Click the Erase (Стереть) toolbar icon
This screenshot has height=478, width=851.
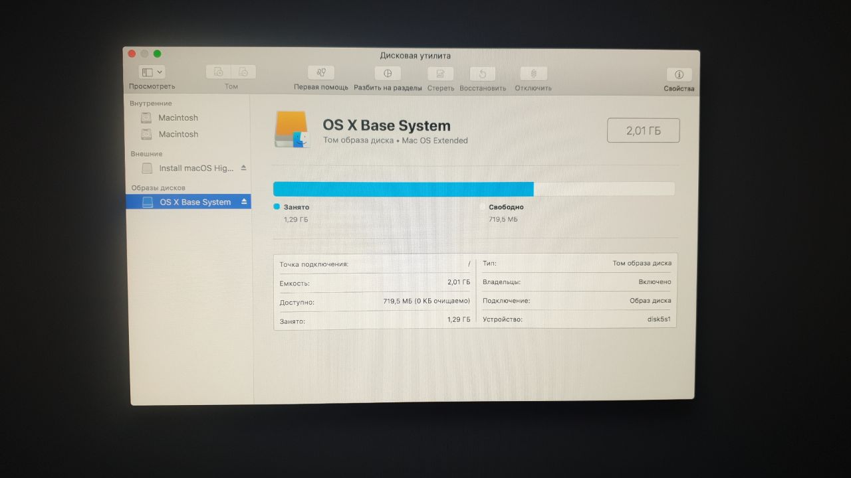click(440, 74)
